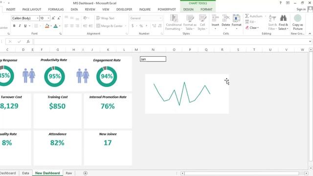Switch to the DATA ribbon tab

coord(74,9)
